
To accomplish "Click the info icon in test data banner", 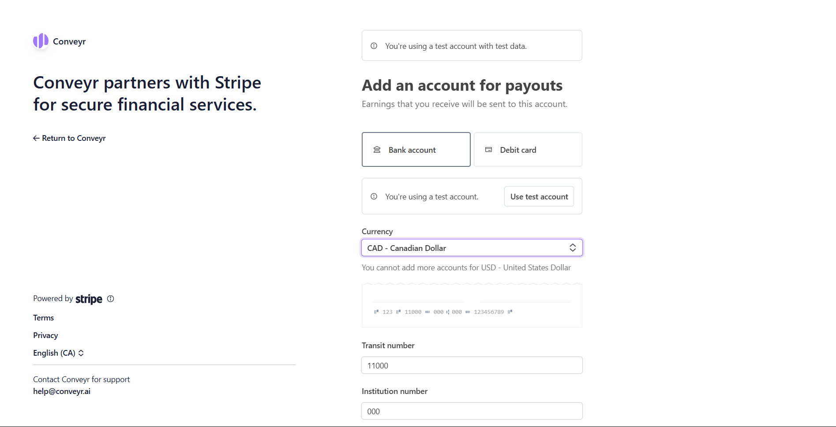I will pyautogui.click(x=374, y=46).
